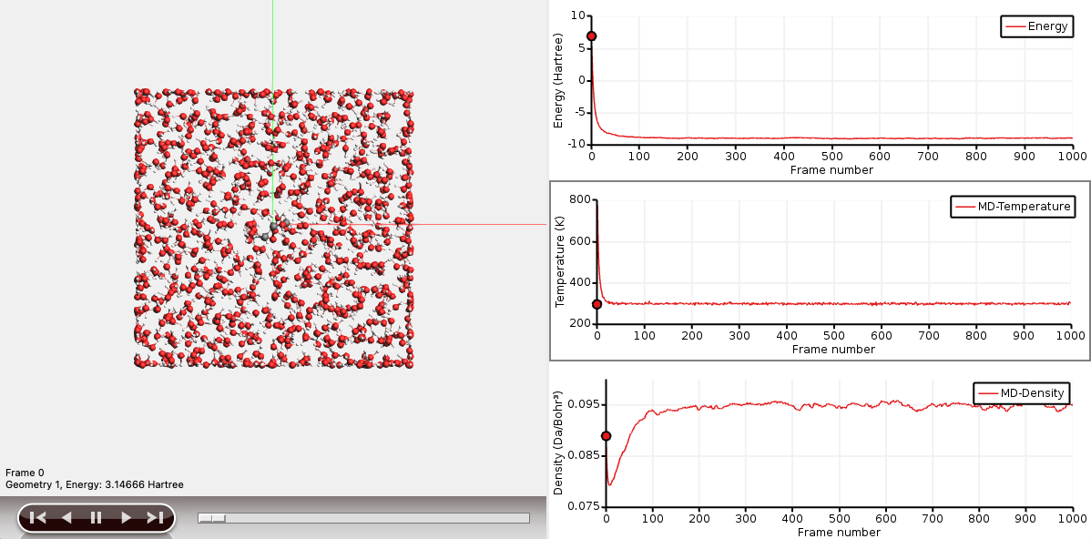
Task: Select the red marker on the Density plot
Action: click(x=607, y=434)
